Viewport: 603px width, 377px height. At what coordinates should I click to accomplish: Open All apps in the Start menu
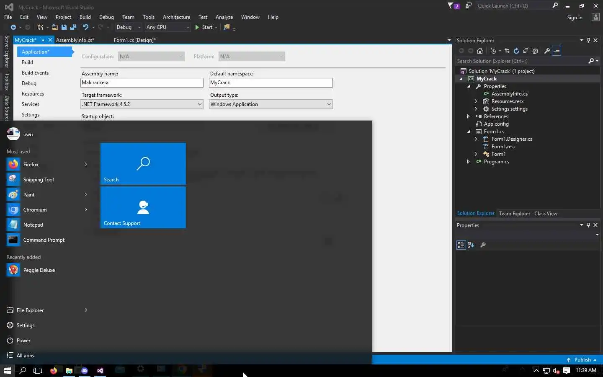point(26,356)
